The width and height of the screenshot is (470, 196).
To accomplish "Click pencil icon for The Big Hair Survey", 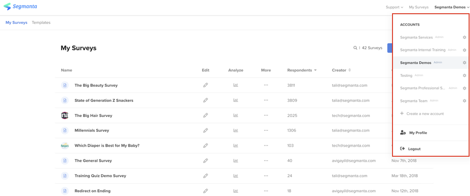I will [205, 115].
